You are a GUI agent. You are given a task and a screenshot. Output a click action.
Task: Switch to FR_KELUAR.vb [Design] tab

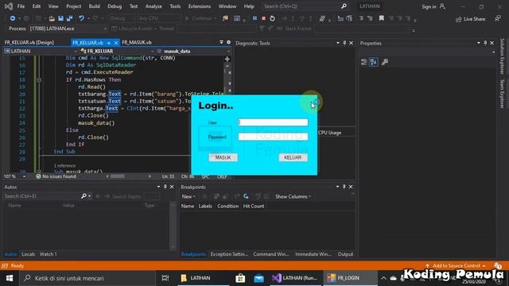coord(29,42)
